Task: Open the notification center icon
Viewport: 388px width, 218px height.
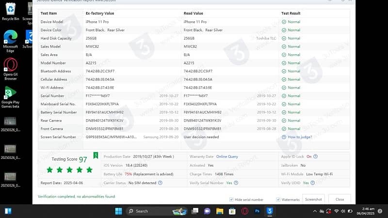Action: click(380, 211)
